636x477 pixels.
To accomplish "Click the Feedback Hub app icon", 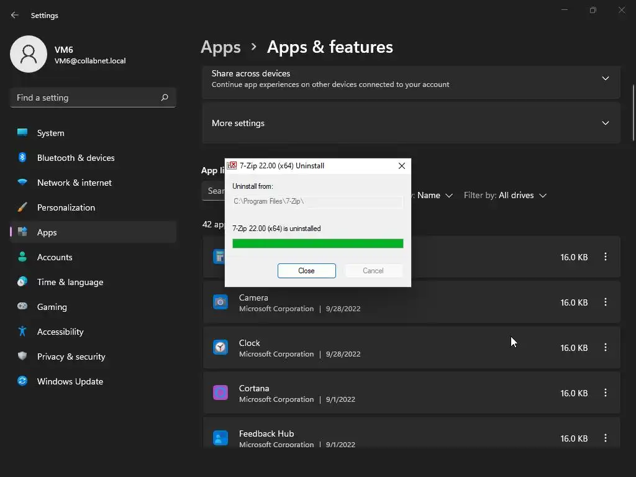I will [220, 438].
